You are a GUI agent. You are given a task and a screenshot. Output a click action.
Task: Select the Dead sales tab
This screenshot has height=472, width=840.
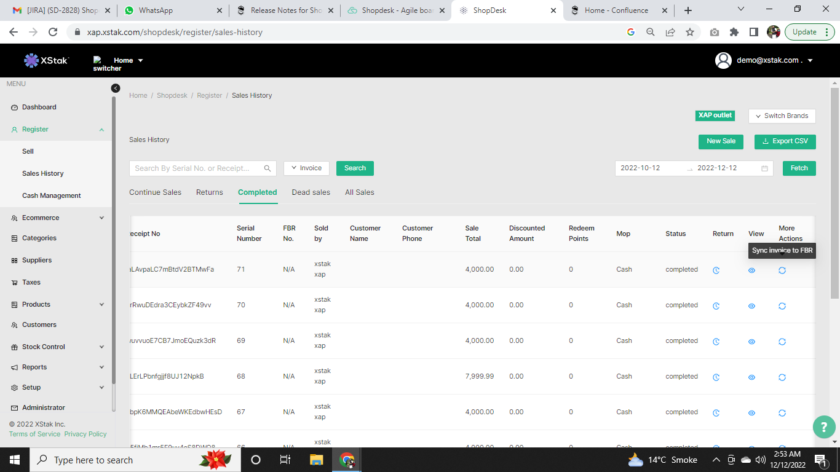point(311,192)
